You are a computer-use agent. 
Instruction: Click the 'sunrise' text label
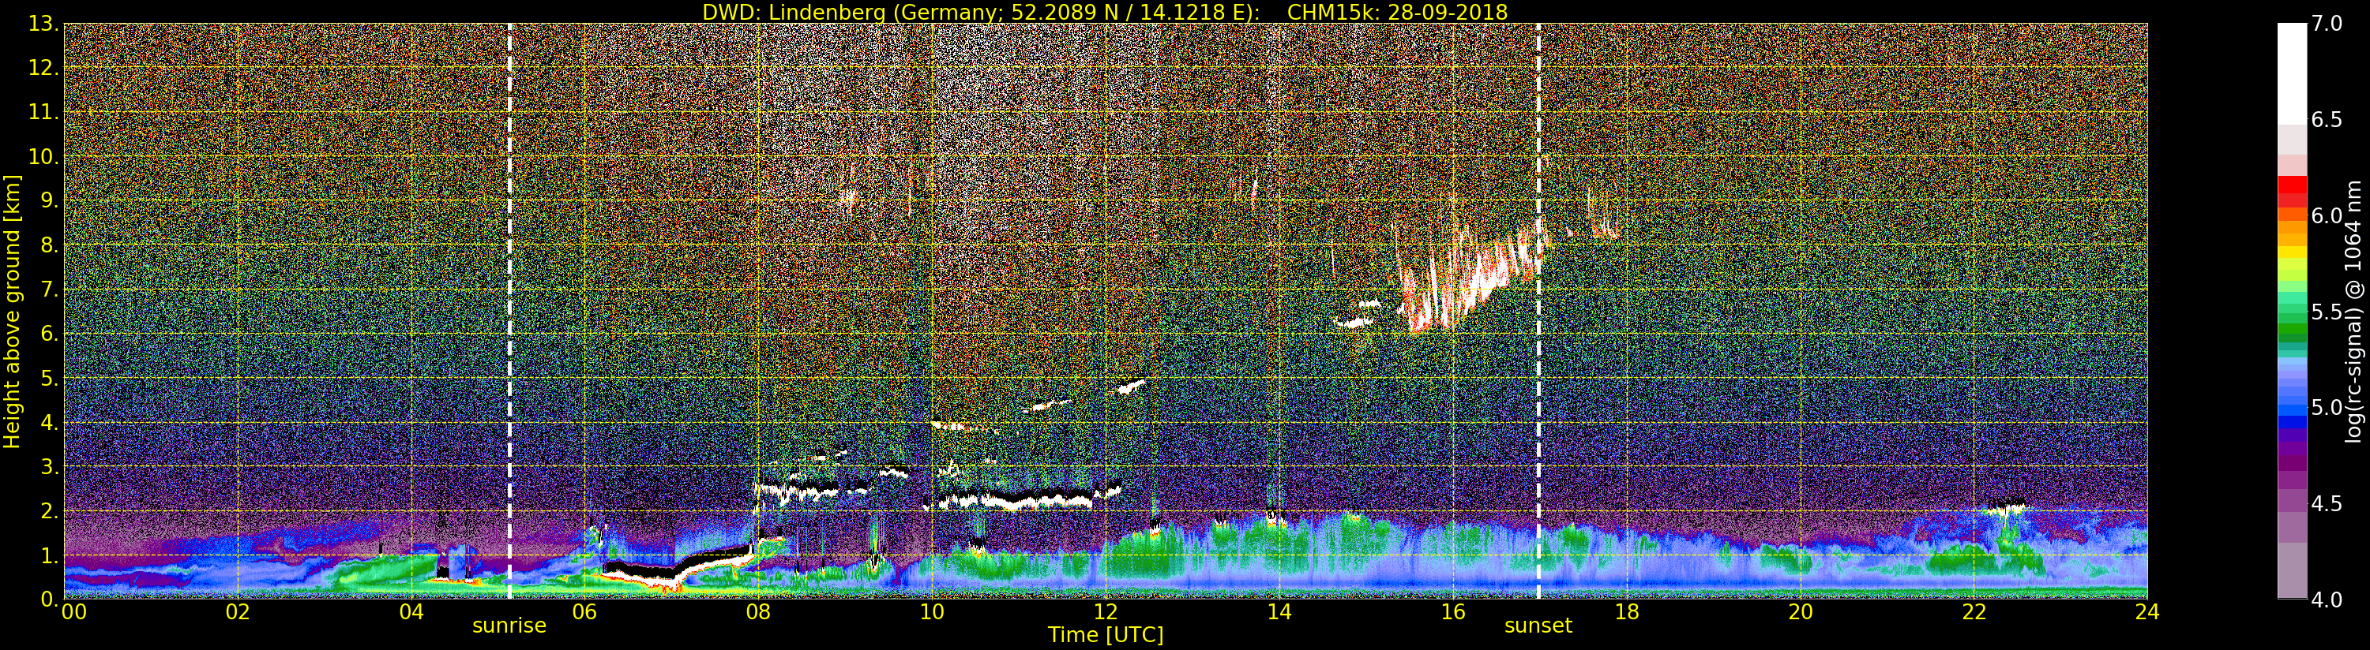(x=509, y=626)
